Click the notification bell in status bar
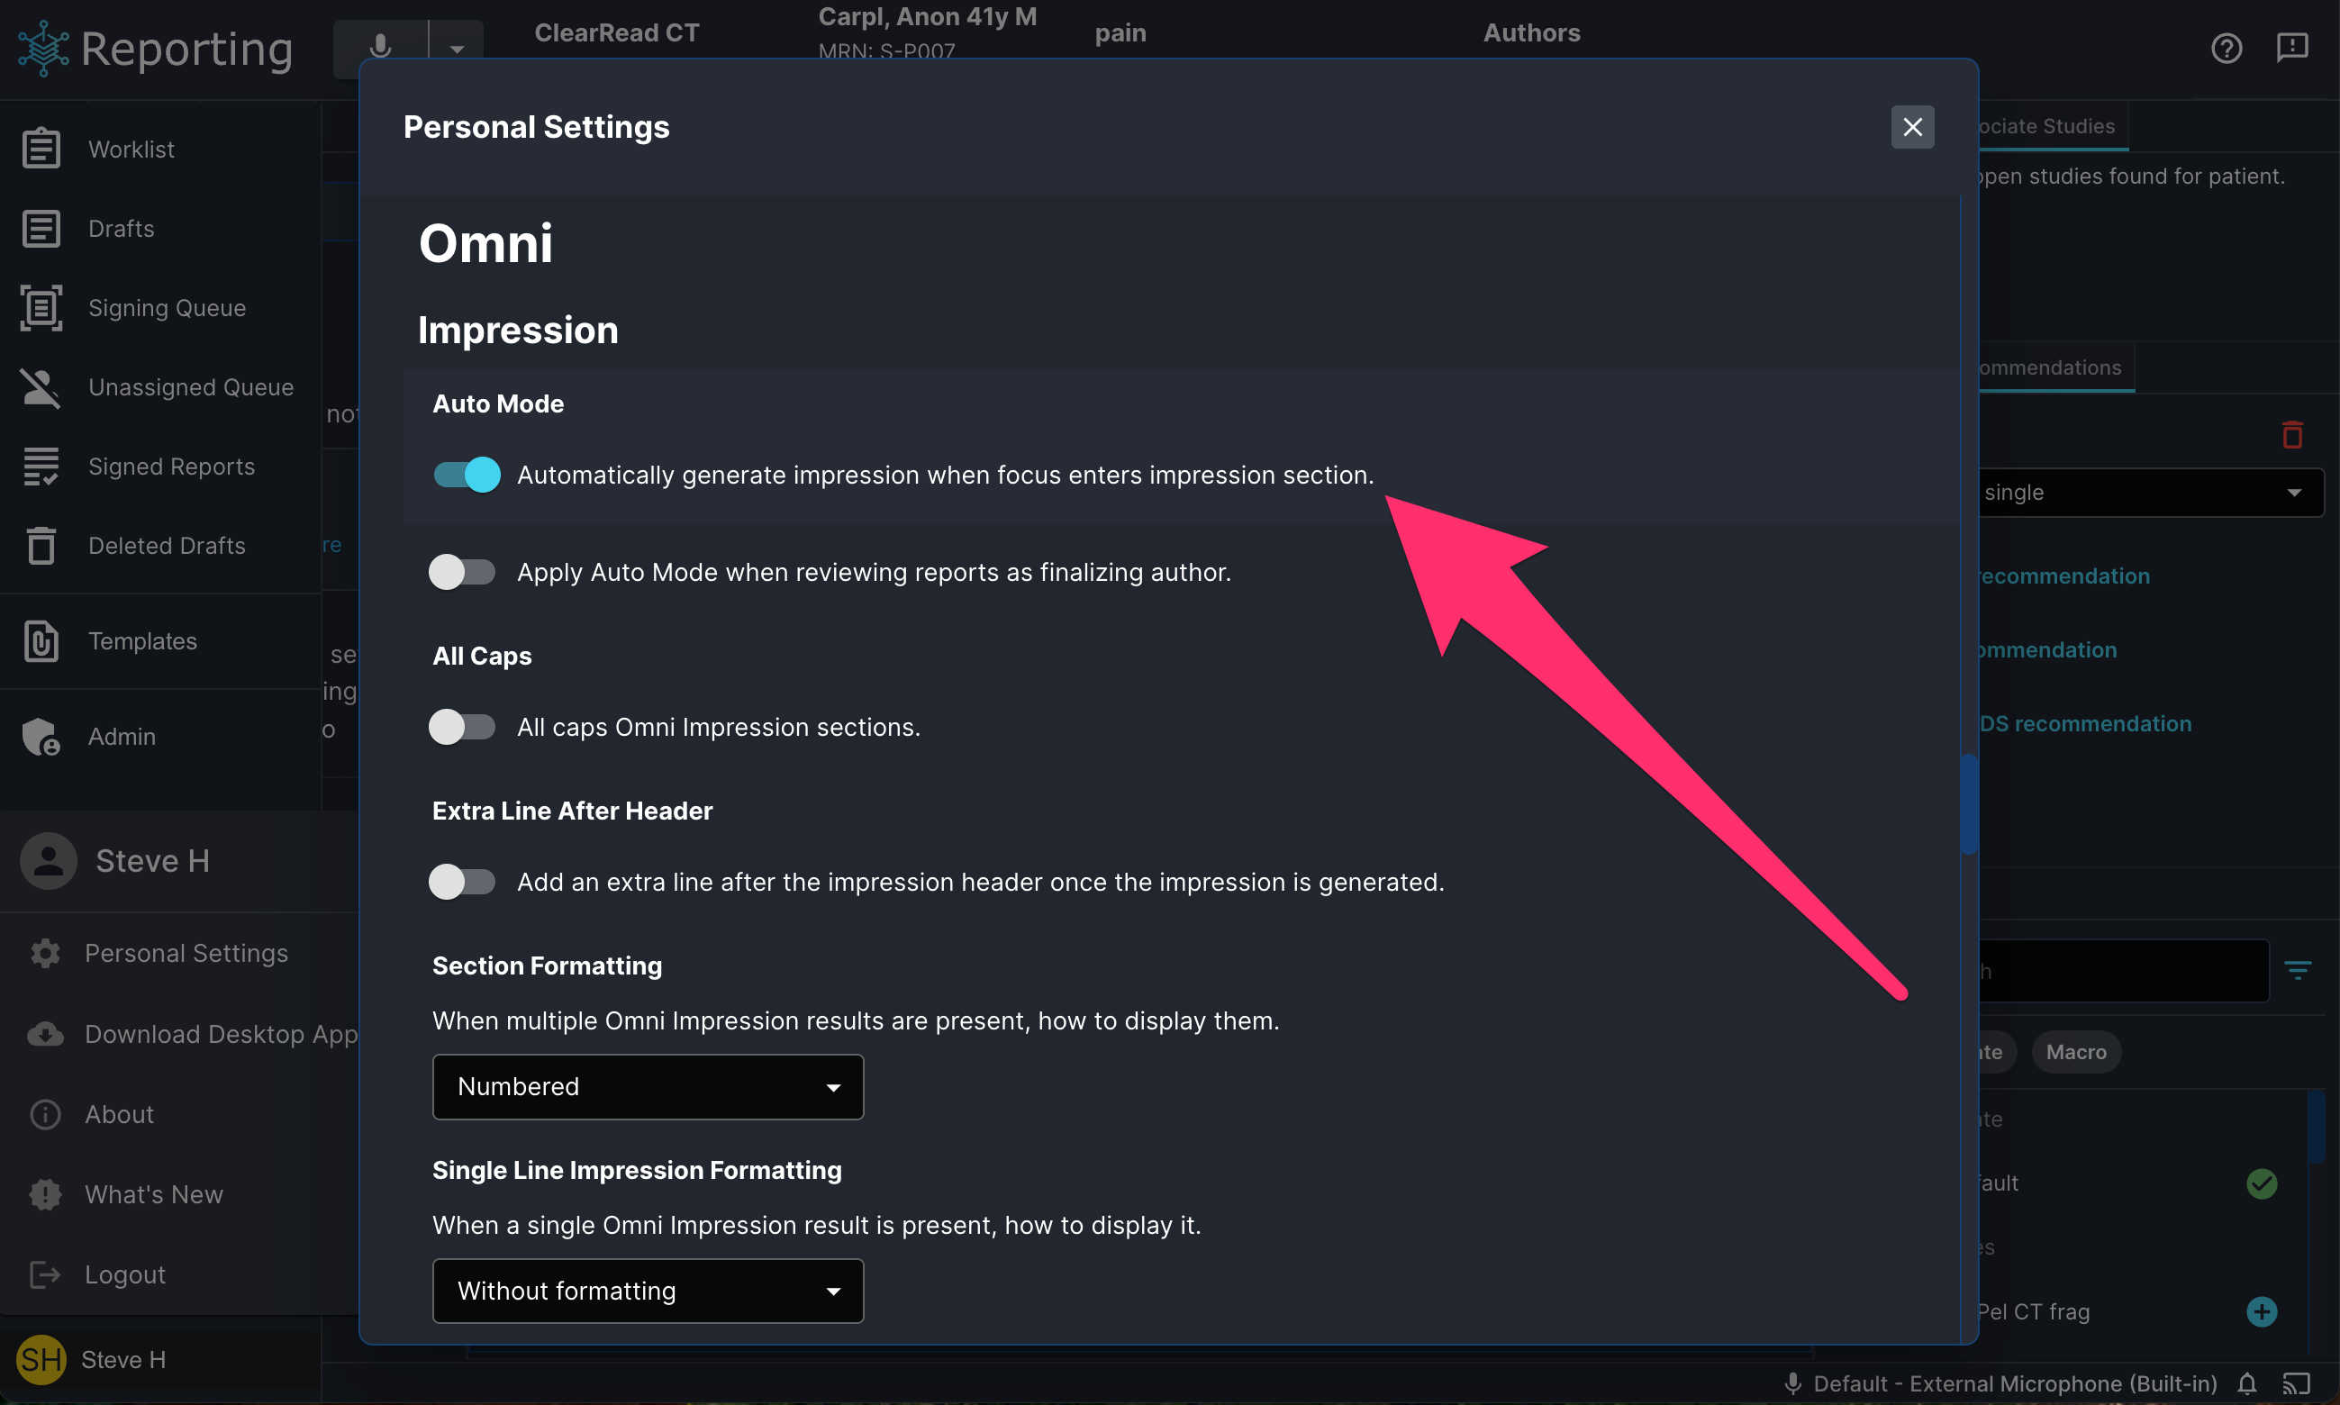This screenshot has width=2340, height=1405. tap(2246, 1383)
